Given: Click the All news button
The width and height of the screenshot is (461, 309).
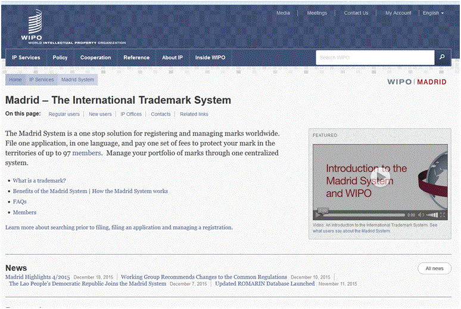Looking at the screenshot, I should click(x=435, y=268).
